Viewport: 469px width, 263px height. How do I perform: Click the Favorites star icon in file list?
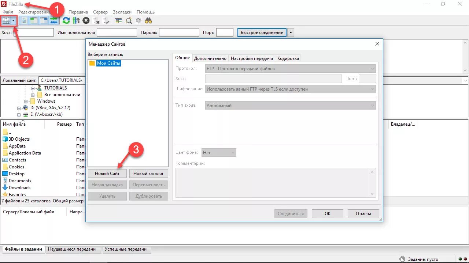click(5, 194)
